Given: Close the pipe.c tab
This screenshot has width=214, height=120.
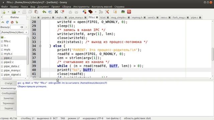Looking at the screenshot, I should click(200, 18).
